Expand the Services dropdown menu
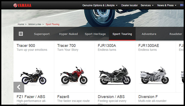The image size is (185, 106). [147, 5]
